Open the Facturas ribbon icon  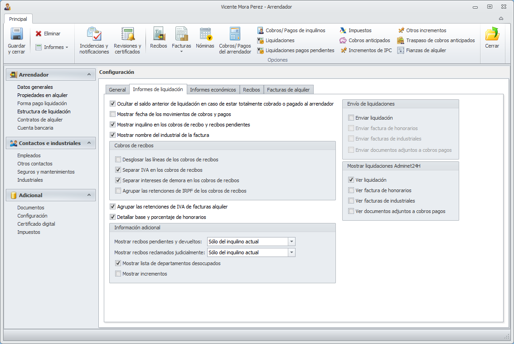pos(181,34)
